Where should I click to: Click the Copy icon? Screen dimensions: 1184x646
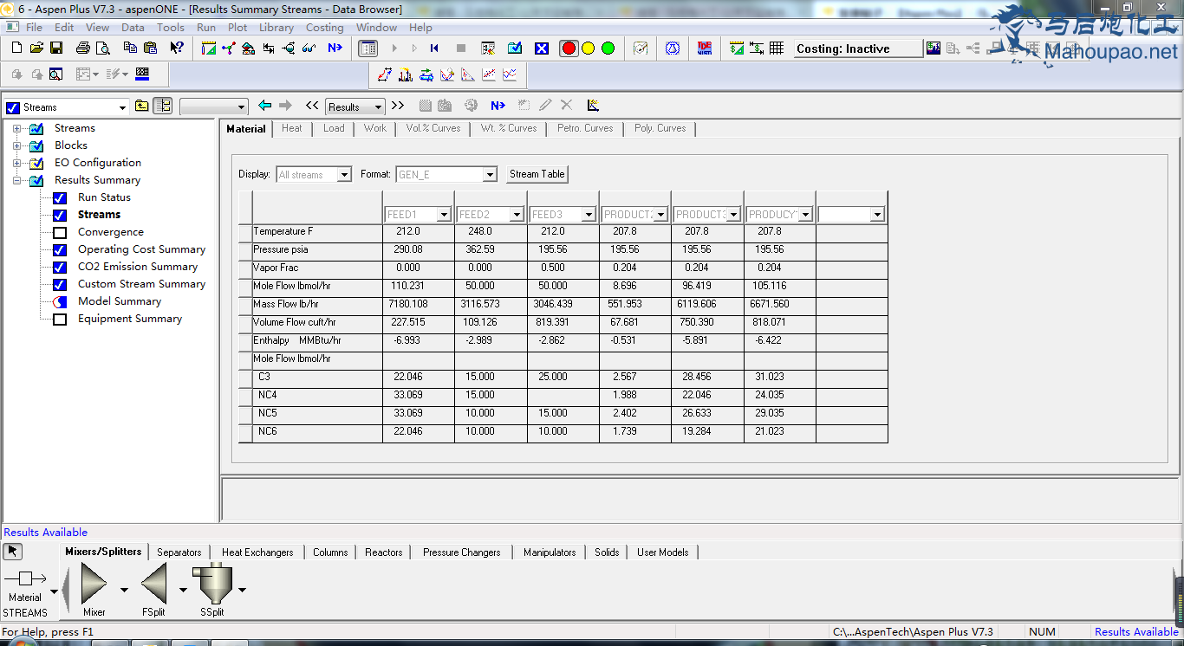[131, 48]
